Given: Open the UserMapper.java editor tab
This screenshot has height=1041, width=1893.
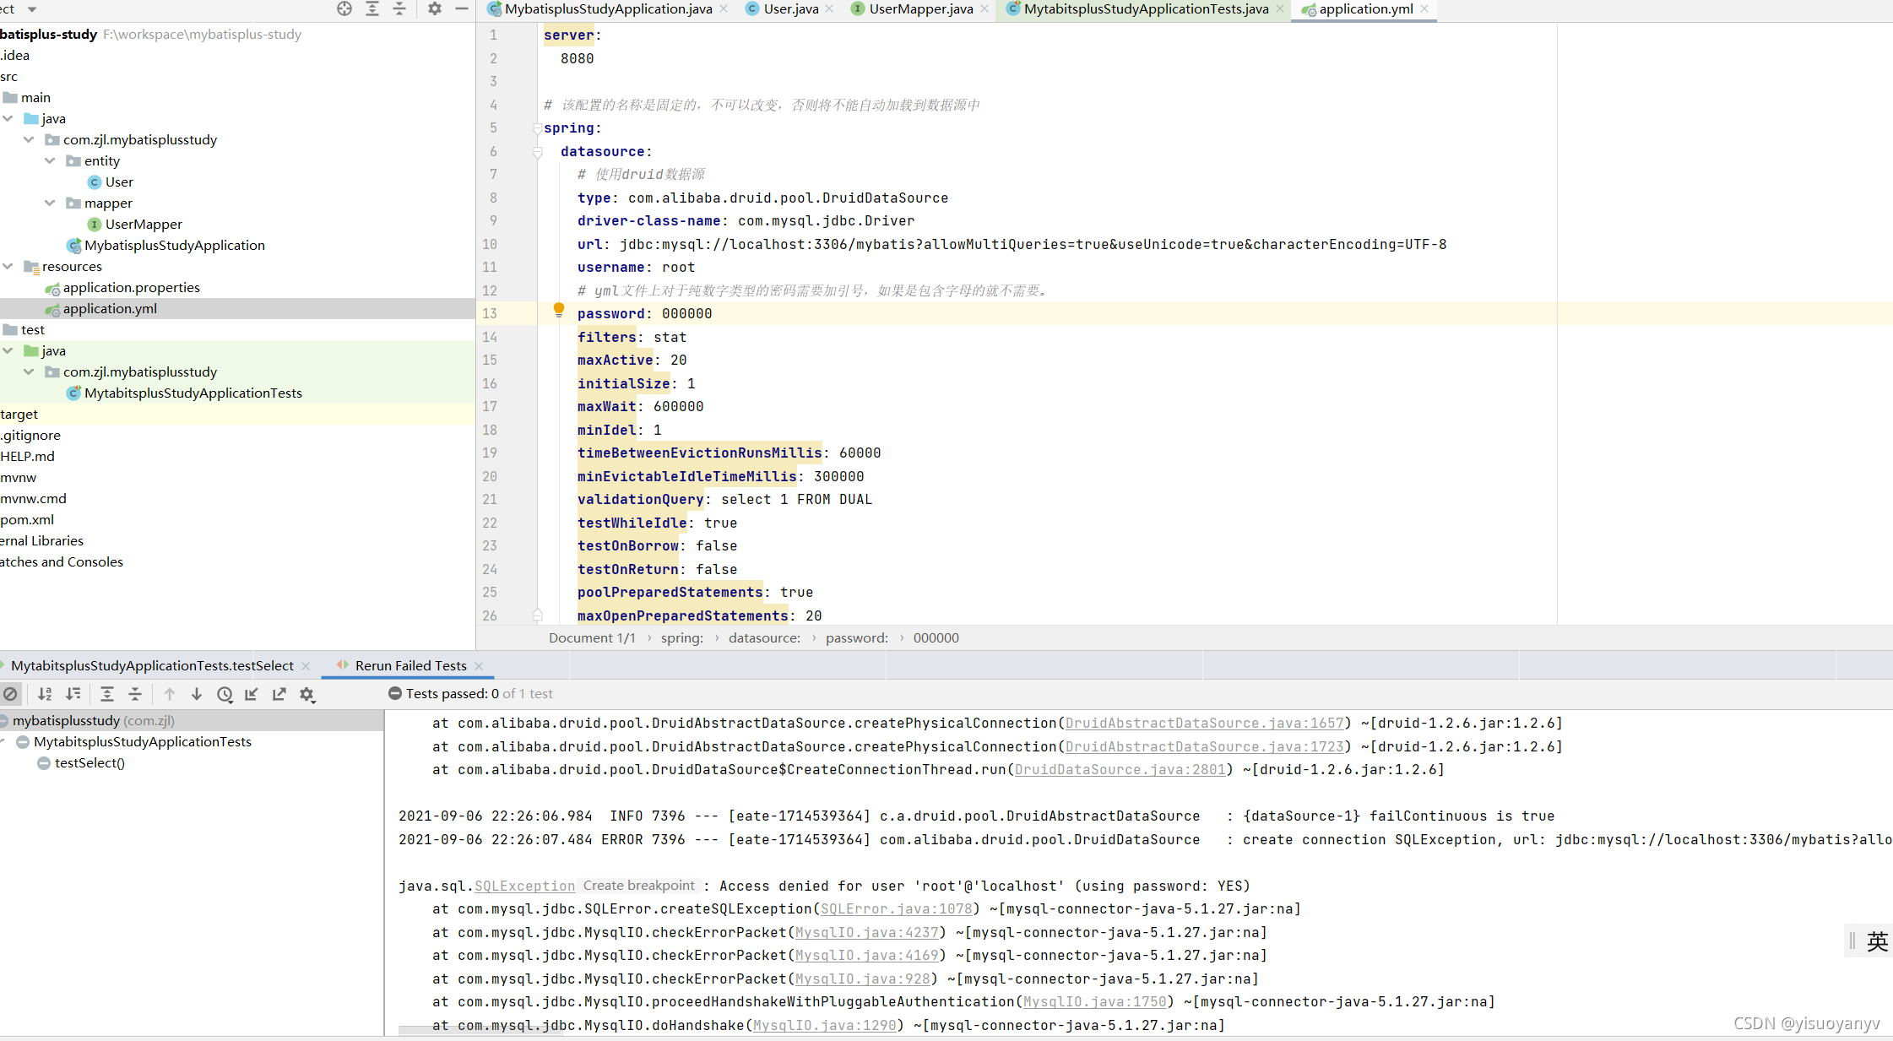Looking at the screenshot, I should click(x=921, y=8).
